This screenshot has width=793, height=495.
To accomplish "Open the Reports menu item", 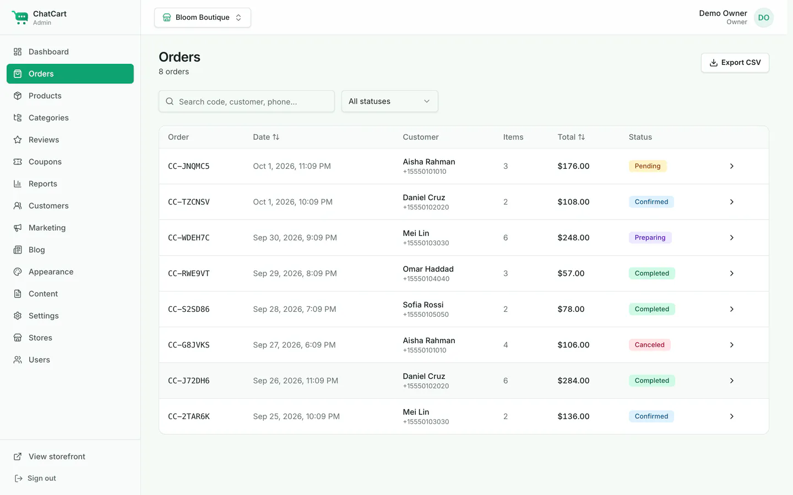I will coord(70,184).
